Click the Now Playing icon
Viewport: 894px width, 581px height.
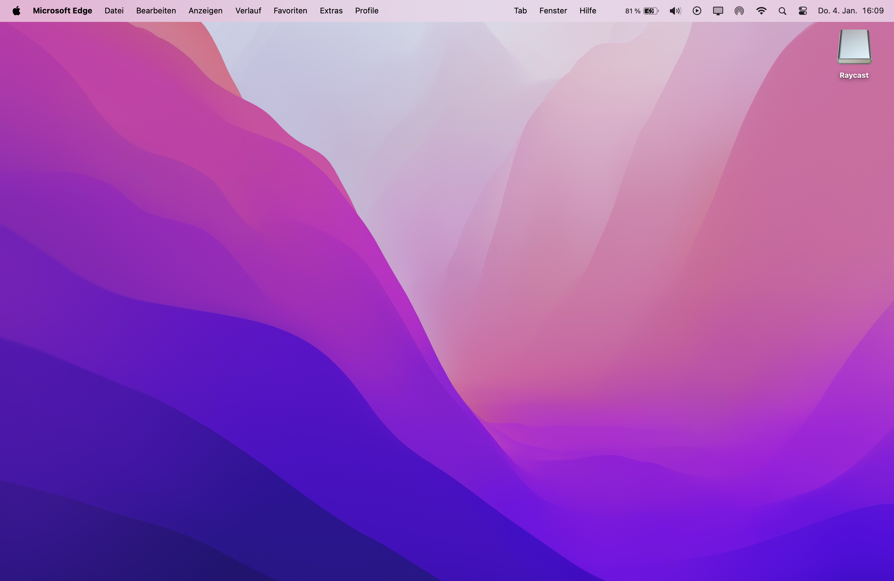tap(697, 11)
